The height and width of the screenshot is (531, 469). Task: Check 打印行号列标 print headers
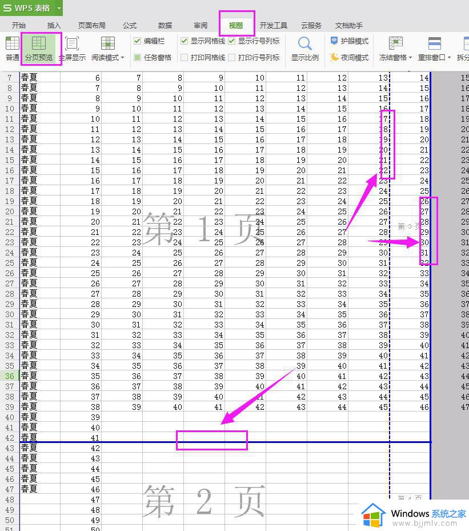231,57
